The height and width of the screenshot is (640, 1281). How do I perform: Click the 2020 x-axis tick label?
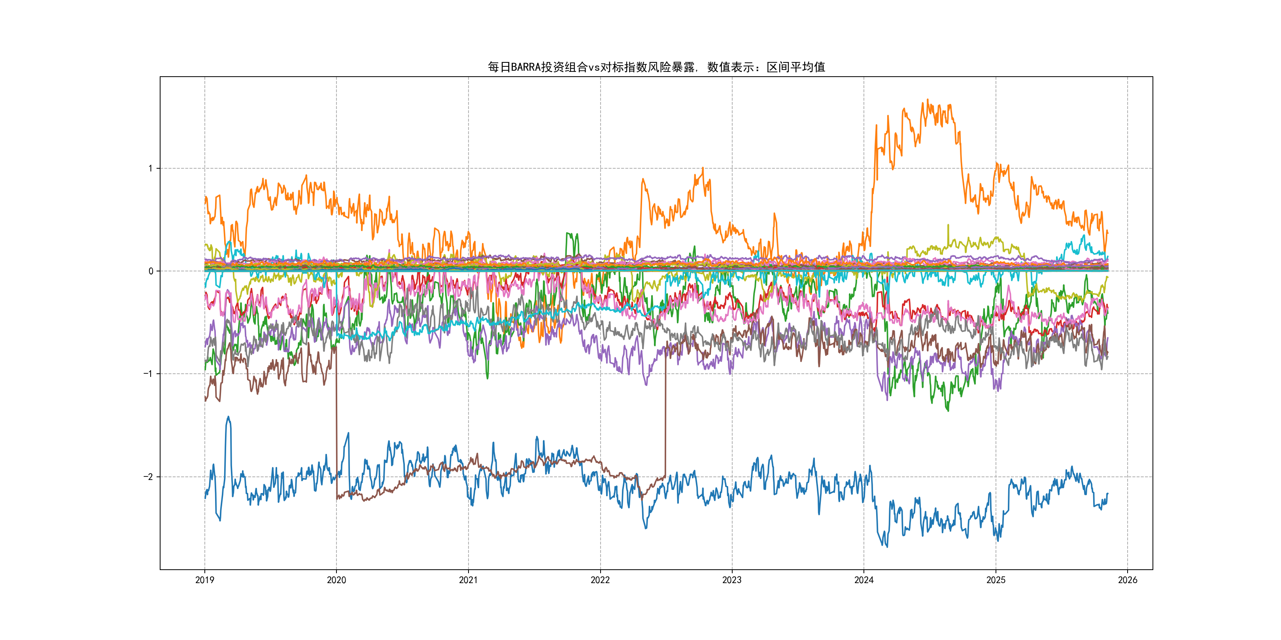coord(336,580)
